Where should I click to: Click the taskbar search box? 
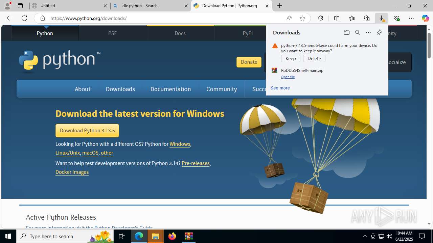click(x=65, y=236)
